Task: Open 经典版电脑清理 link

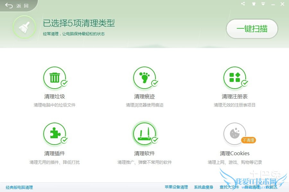Action: coord(19,188)
